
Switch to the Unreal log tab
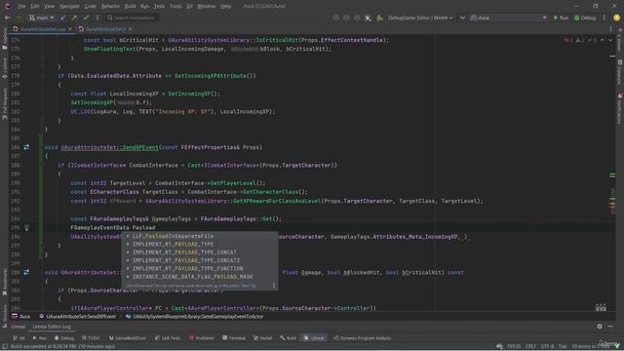(18, 327)
